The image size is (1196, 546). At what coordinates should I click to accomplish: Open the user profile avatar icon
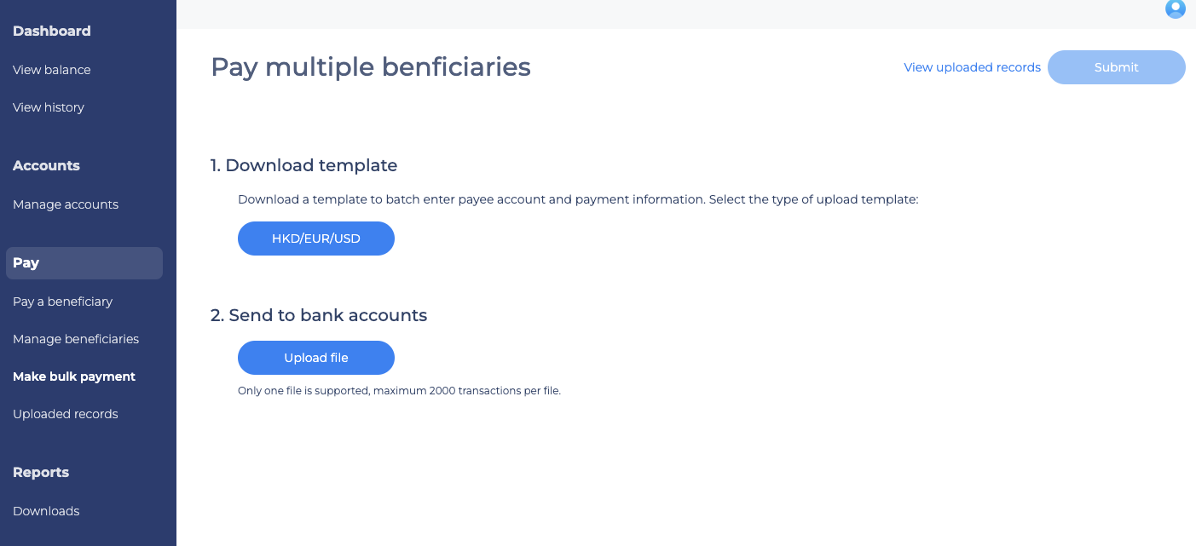1176,9
